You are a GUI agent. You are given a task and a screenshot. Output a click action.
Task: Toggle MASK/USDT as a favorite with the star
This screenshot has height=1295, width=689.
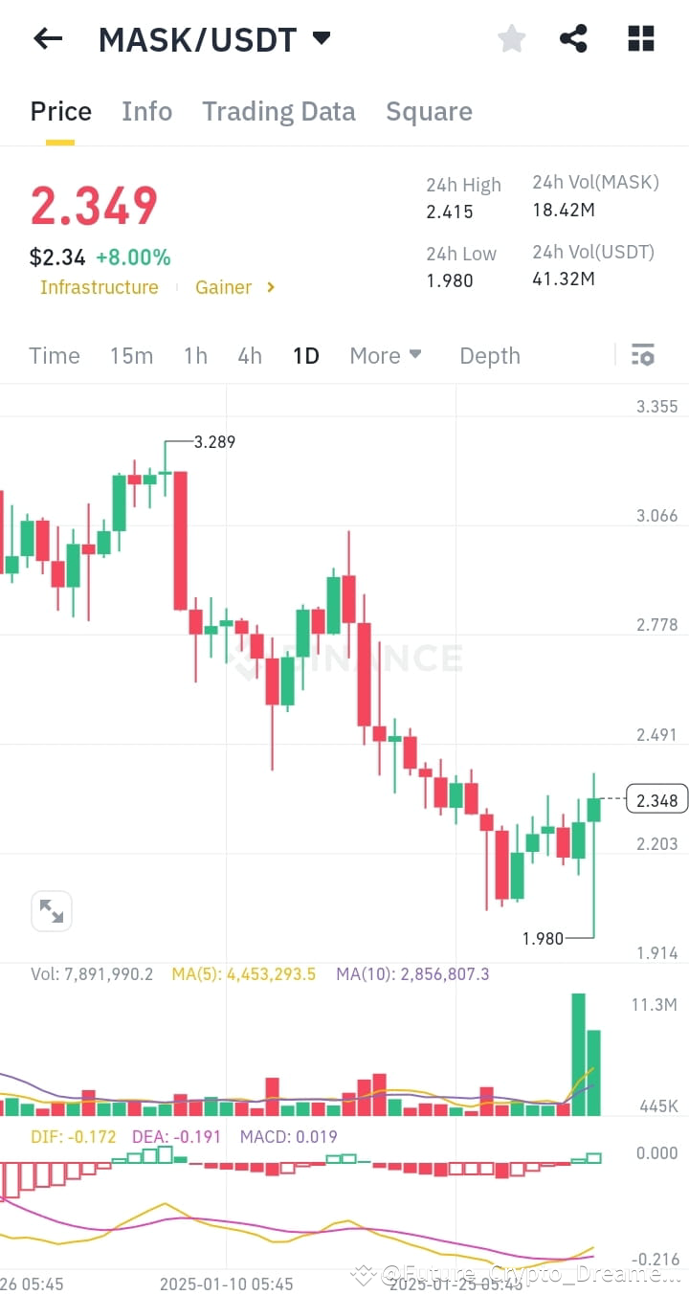coord(511,38)
